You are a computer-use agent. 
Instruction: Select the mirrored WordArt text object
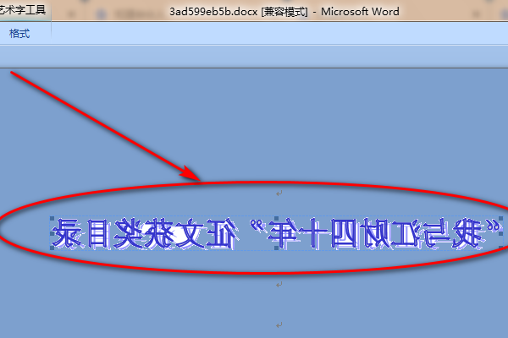point(277,233)
